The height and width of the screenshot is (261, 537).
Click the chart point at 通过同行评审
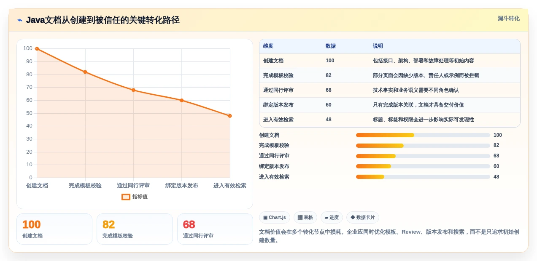pyautogui.click(x=133, y=90)
